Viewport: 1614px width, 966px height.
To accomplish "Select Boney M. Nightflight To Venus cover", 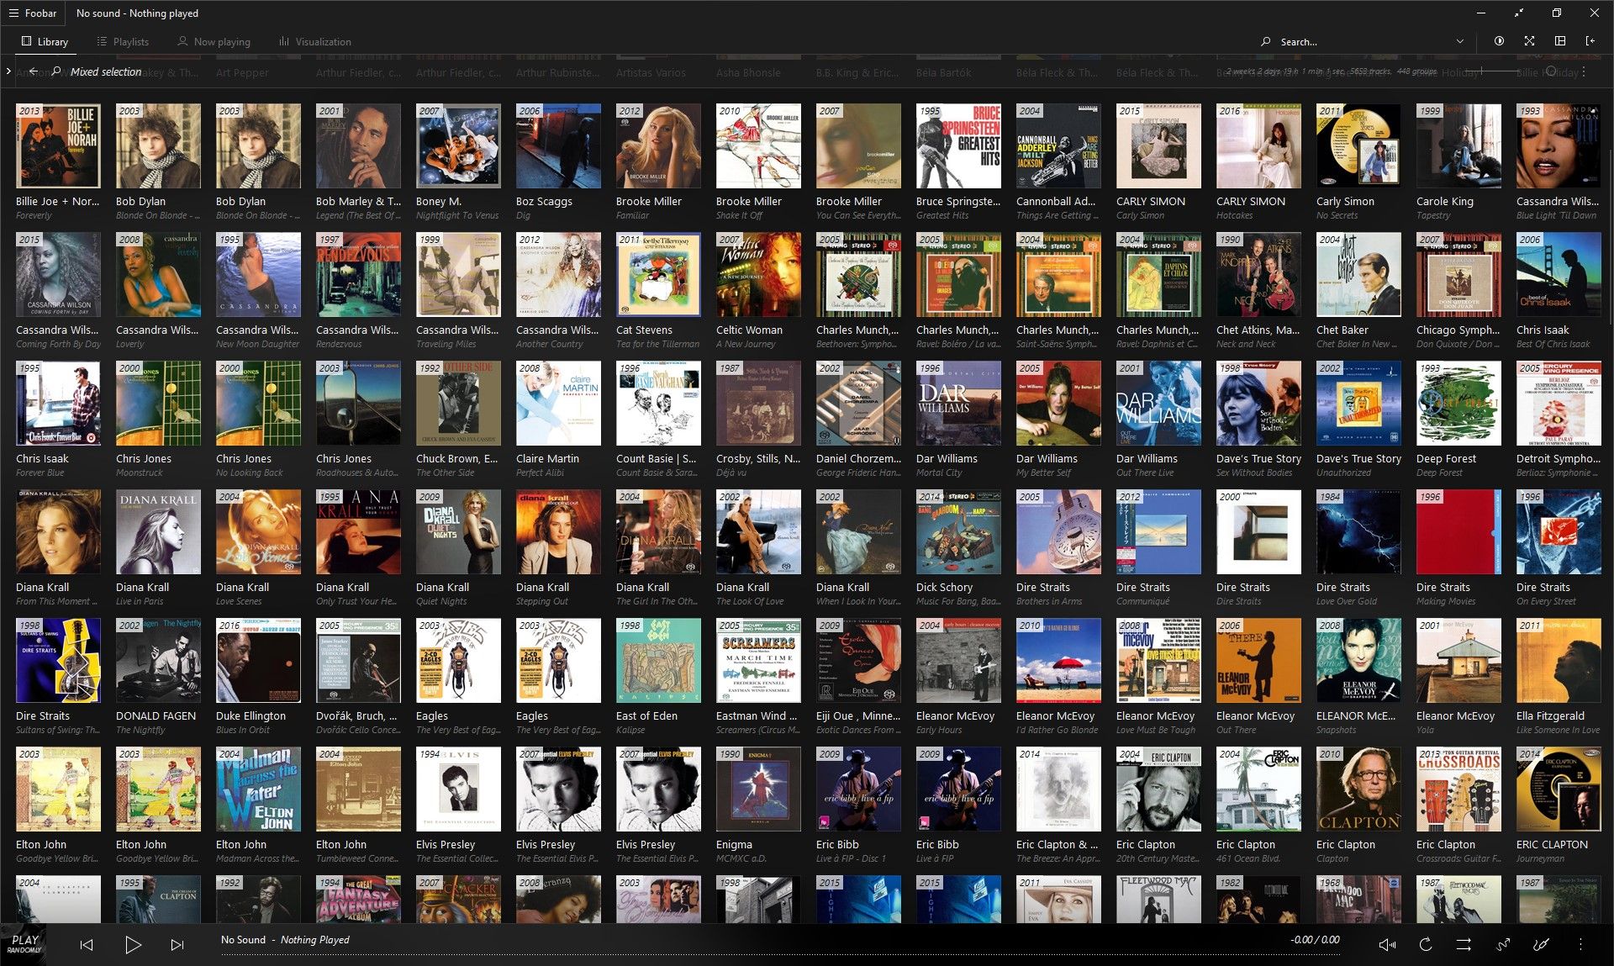I will [x=458, y=145].
